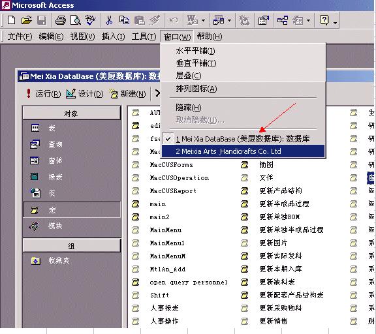Image resolution: width=376 pixels, height=334 pixels.
Task: Run the Spelling check tool
Action: coord(90,20)
